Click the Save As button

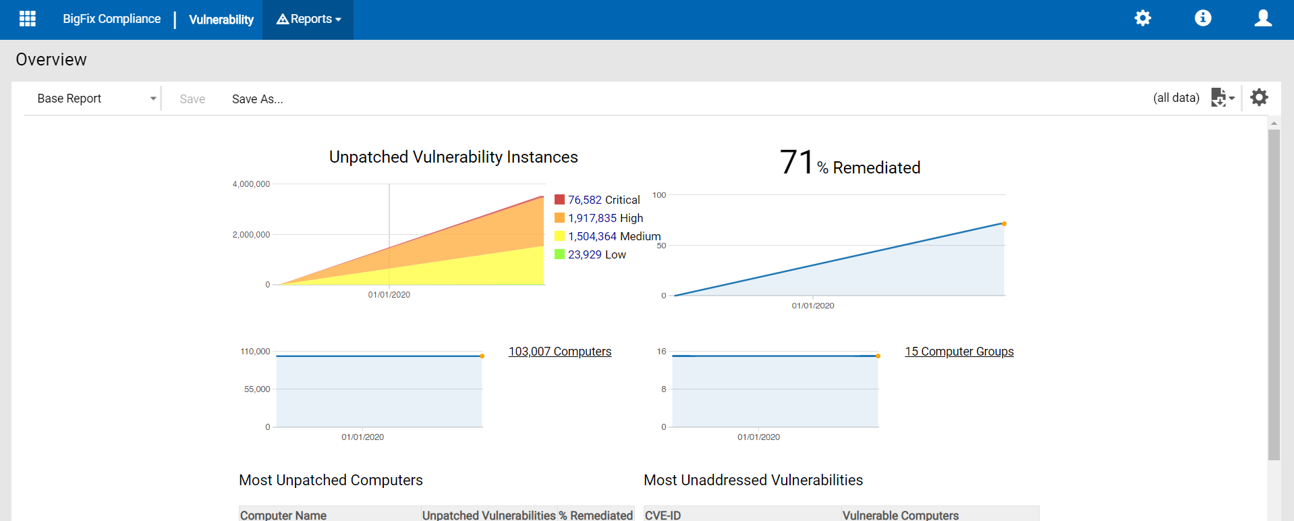point(257,99)
